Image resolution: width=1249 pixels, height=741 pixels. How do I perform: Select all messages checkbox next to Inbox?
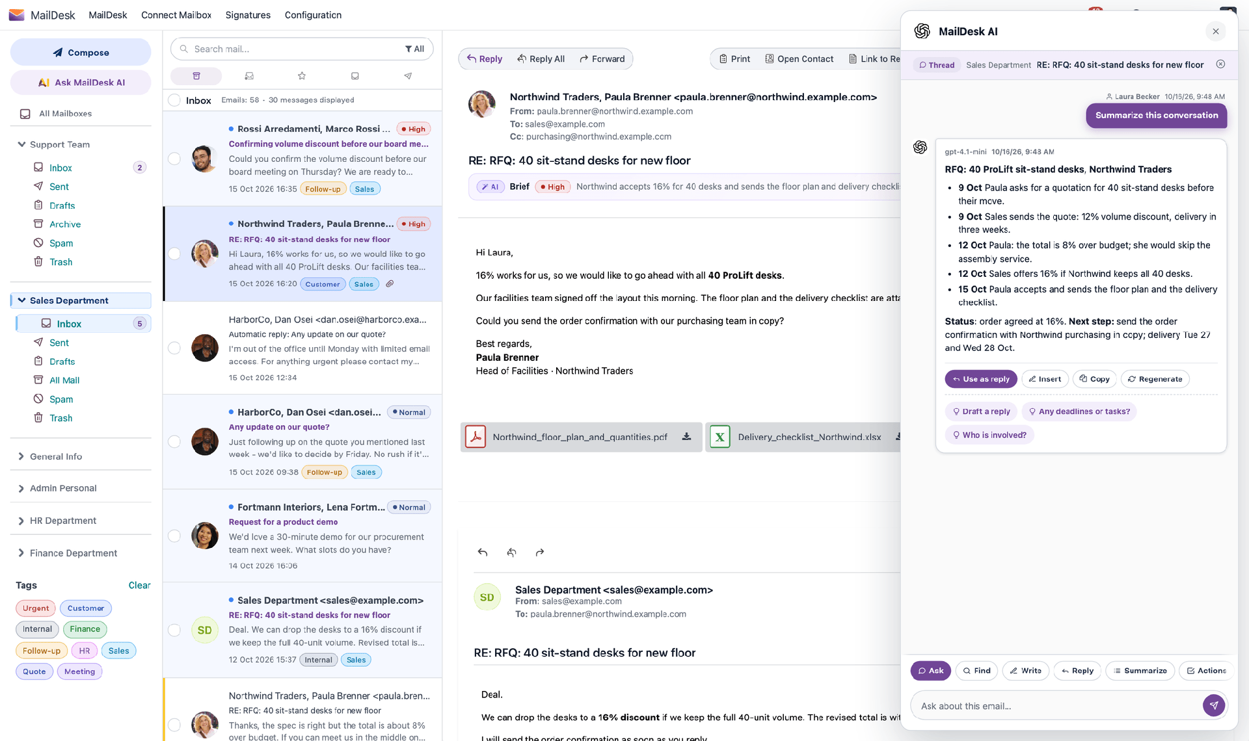tap(174, 100)
